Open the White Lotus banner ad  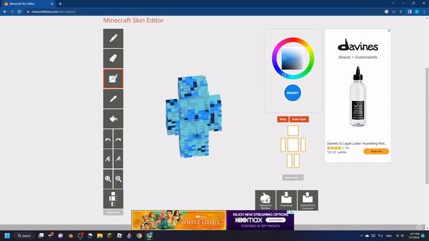tap(179, 220)
